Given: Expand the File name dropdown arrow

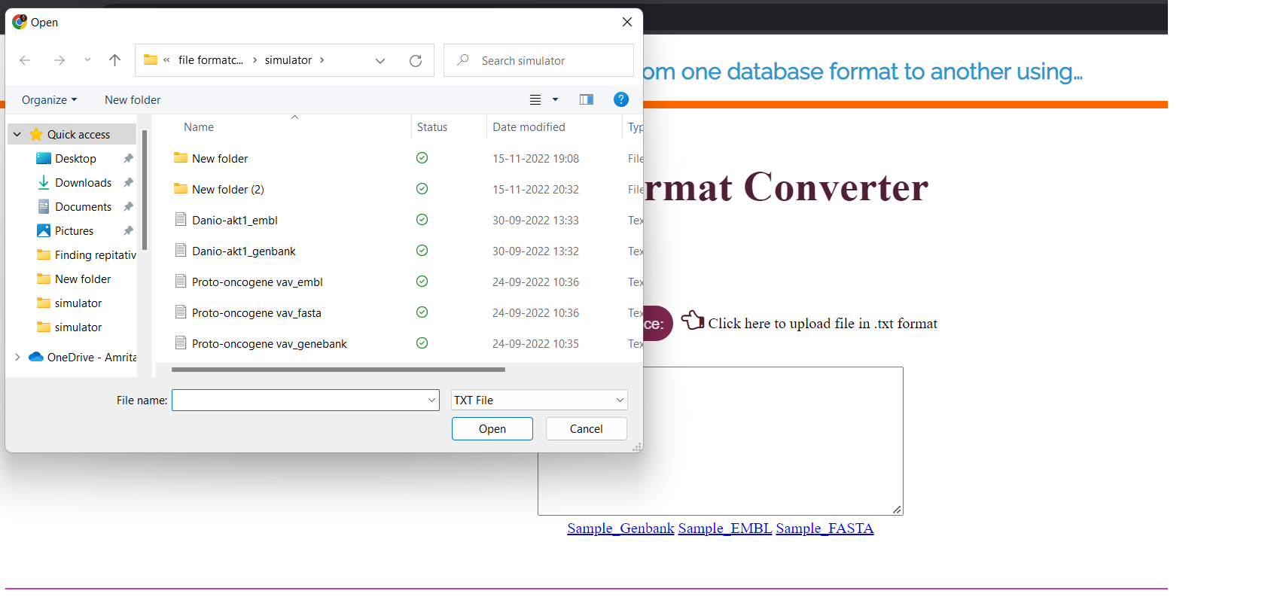Looking at the screenshot, I should (x=432, y=400).
